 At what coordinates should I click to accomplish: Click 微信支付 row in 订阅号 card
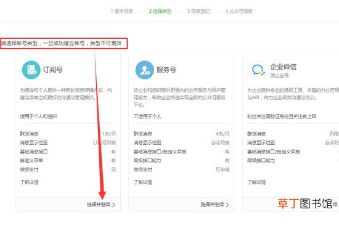pyautogui.click(x=68, y=170)
